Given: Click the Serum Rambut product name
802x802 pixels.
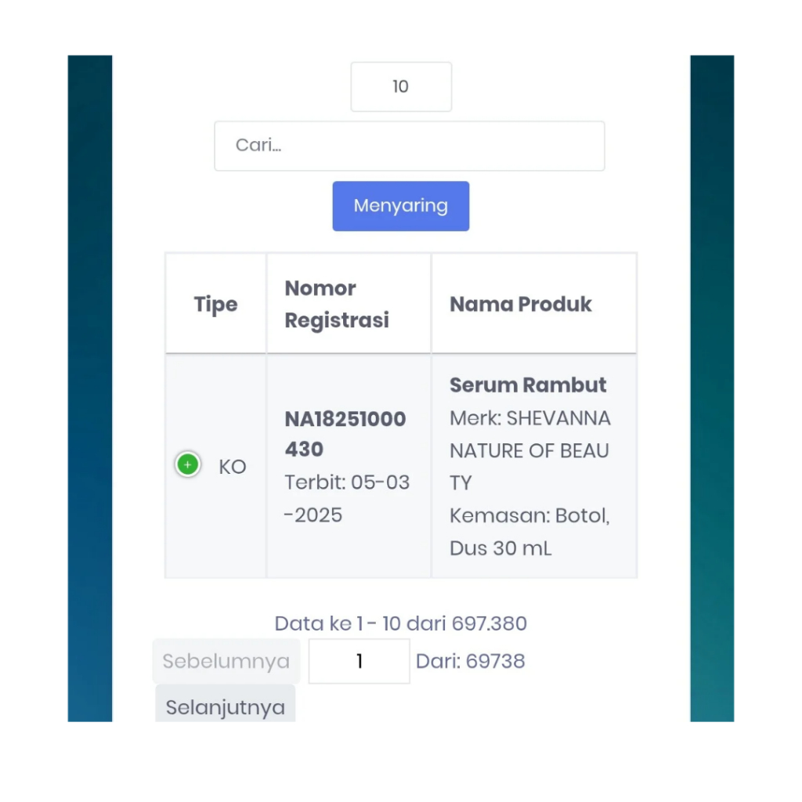Looking at the screenshot, I should (527, 385).
